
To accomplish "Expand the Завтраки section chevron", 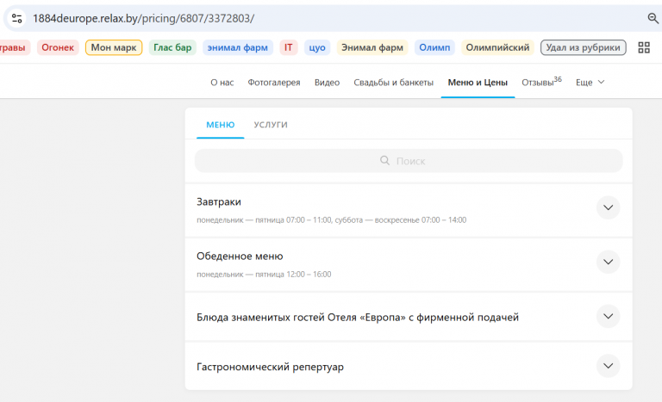I will (608, 207).
